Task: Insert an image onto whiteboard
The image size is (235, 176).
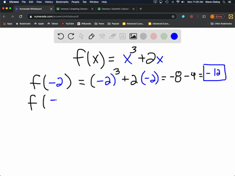Action: (x=133, y=36)
